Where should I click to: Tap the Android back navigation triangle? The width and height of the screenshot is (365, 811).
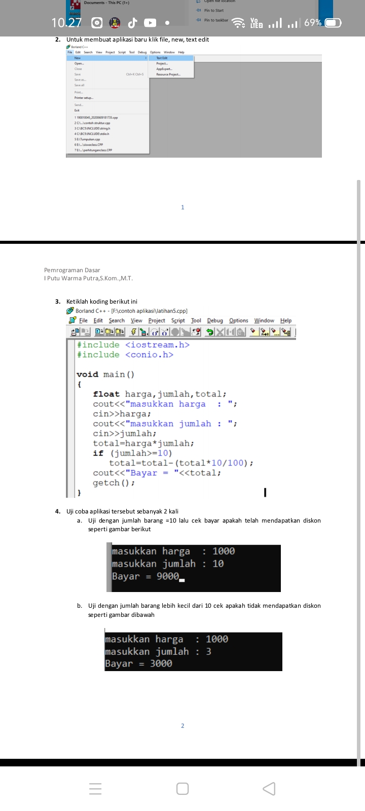[270, 789]
